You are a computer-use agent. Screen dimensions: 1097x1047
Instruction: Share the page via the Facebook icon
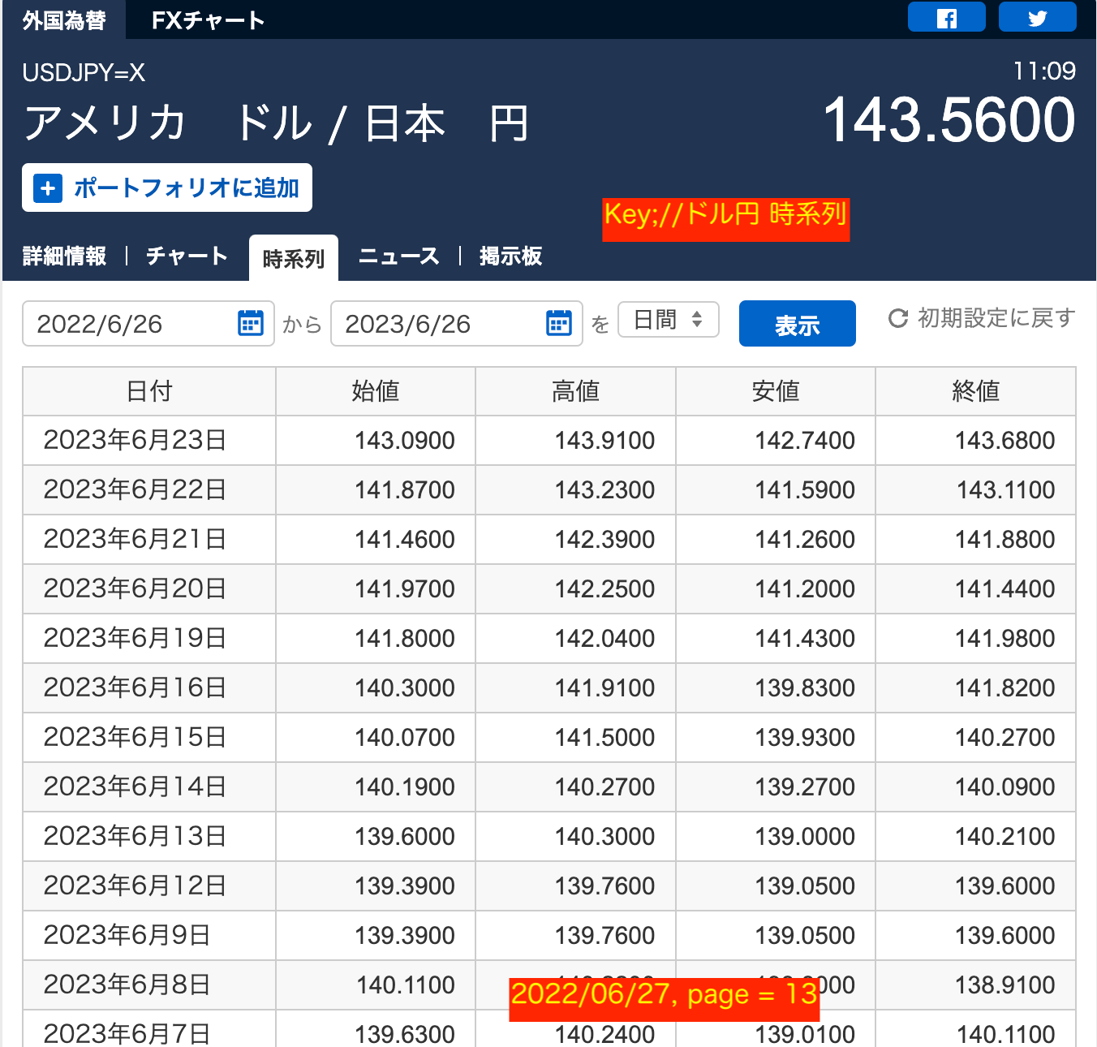[946, 17]
